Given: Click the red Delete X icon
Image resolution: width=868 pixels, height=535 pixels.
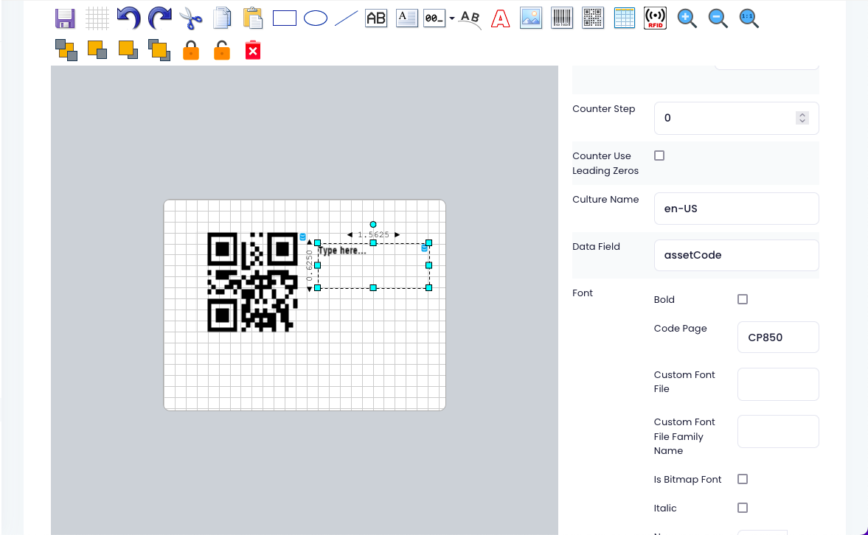Looking at the screenshot, I should coord(253,50).
